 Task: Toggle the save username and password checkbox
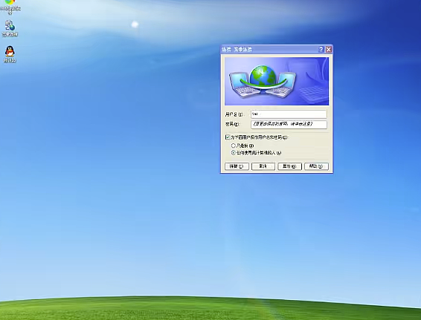[x=228, y=137]
